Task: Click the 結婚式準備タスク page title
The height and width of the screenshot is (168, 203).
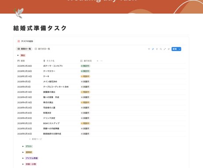Action: [40, 28]
